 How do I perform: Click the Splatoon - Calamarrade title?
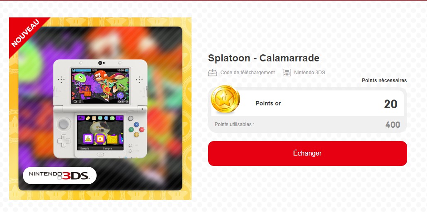click(264, 58)
